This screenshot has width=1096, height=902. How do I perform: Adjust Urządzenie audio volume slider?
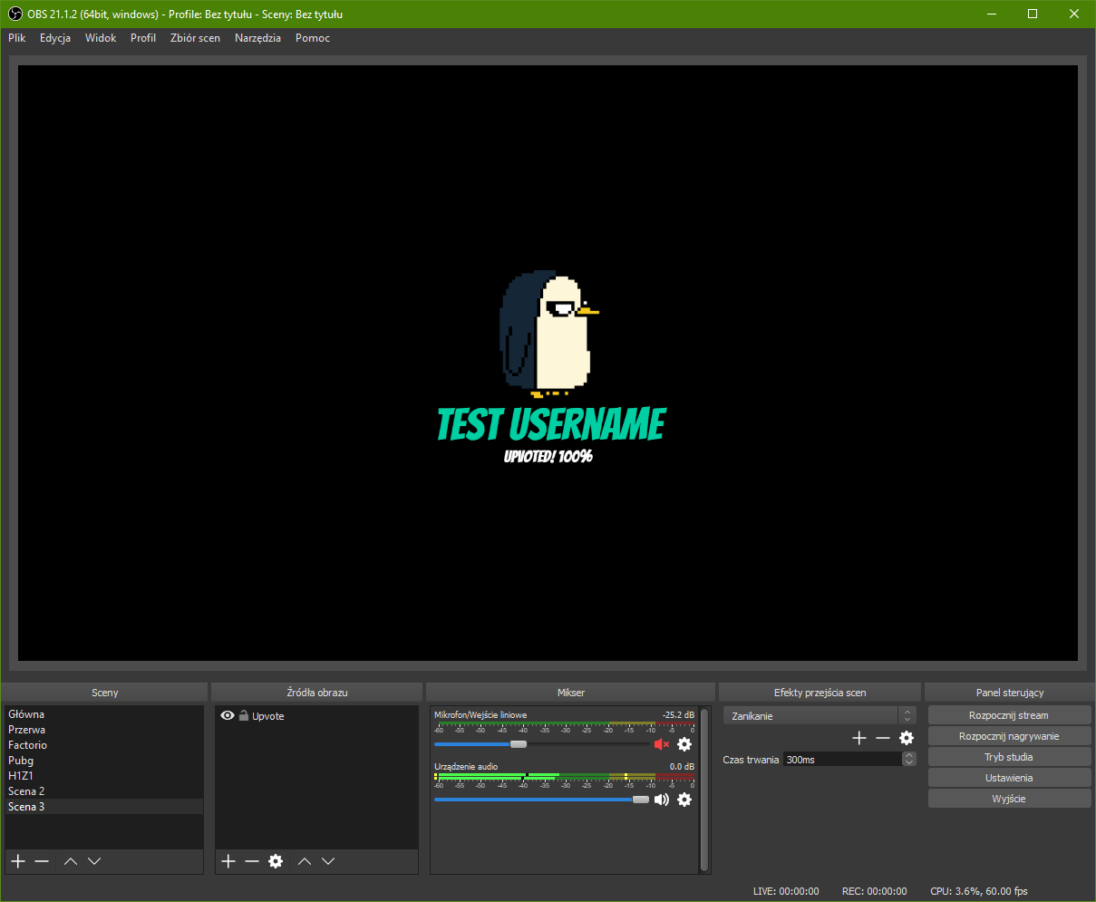[640, 800]
